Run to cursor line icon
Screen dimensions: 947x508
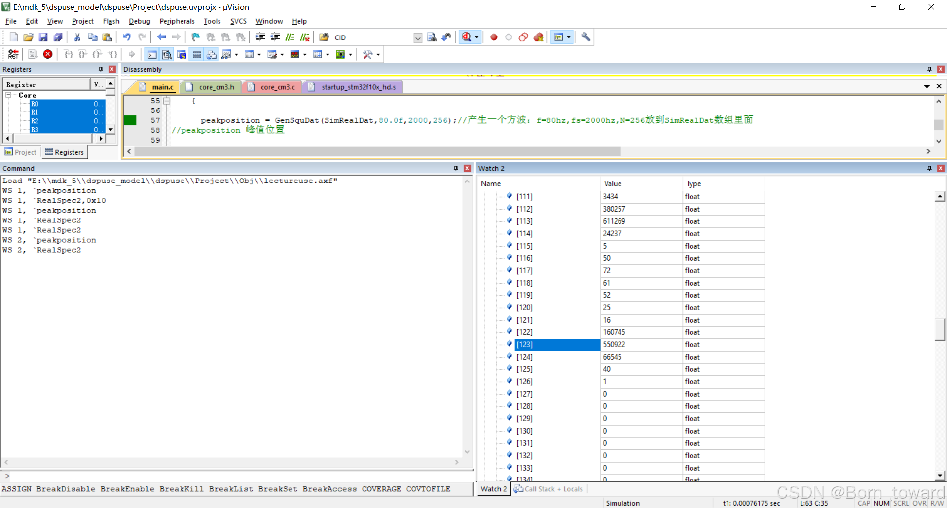click(x=113, y=54)
